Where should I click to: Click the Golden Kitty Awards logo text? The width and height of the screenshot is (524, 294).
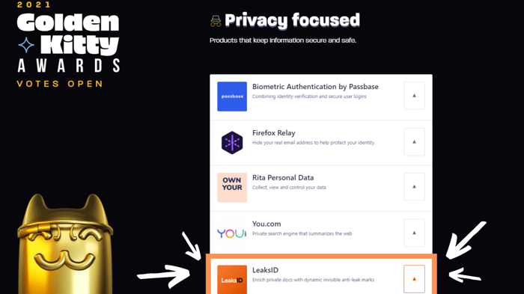(x=69, y=43)
